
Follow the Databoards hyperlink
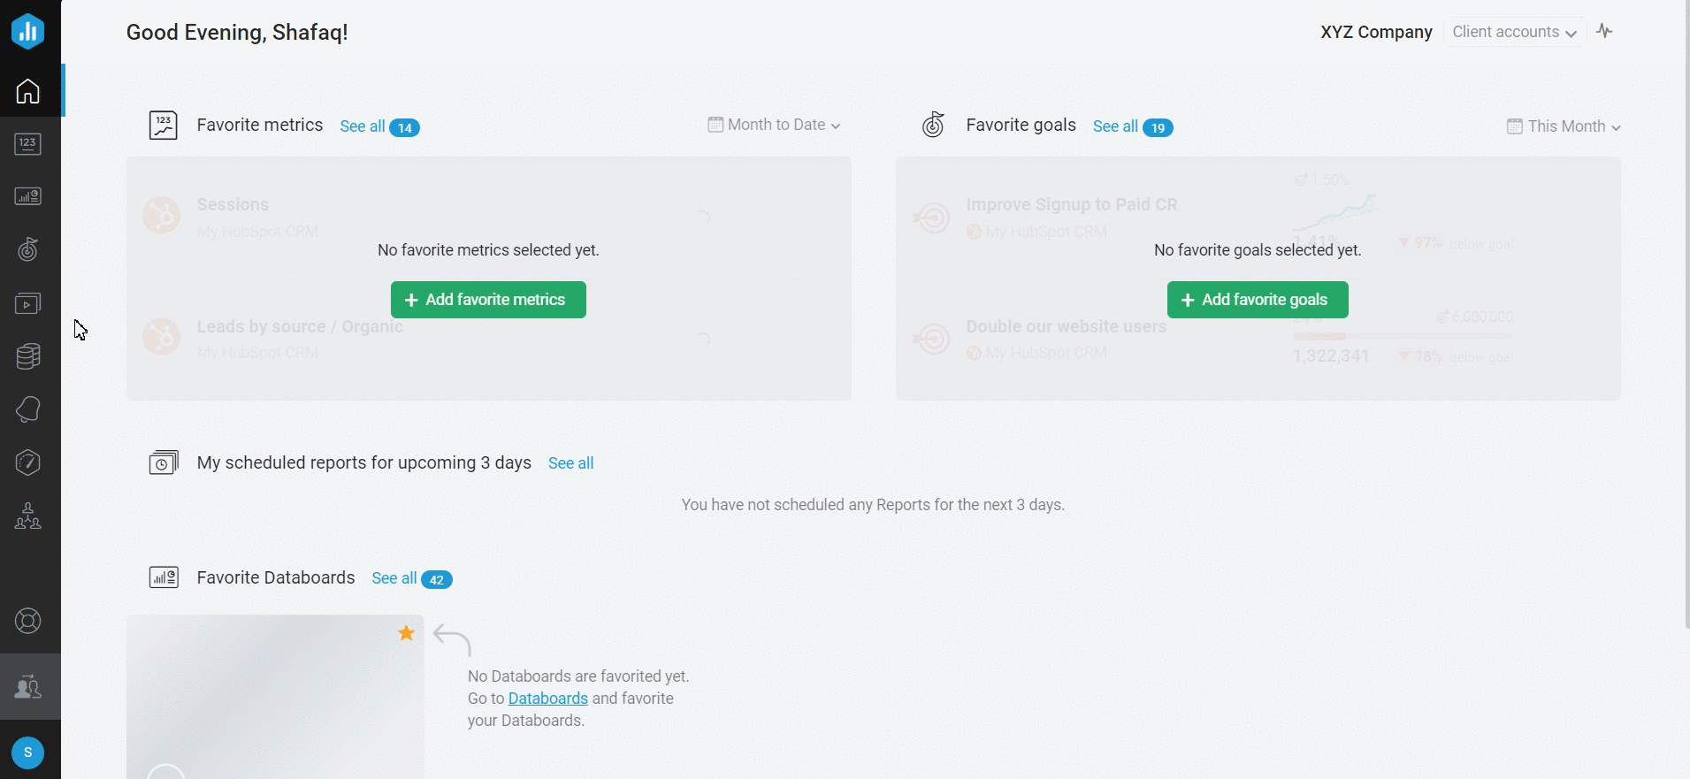[547, 699]
